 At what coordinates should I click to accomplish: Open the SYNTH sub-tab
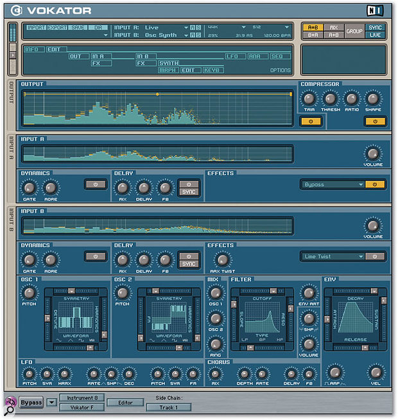(168, 64)
